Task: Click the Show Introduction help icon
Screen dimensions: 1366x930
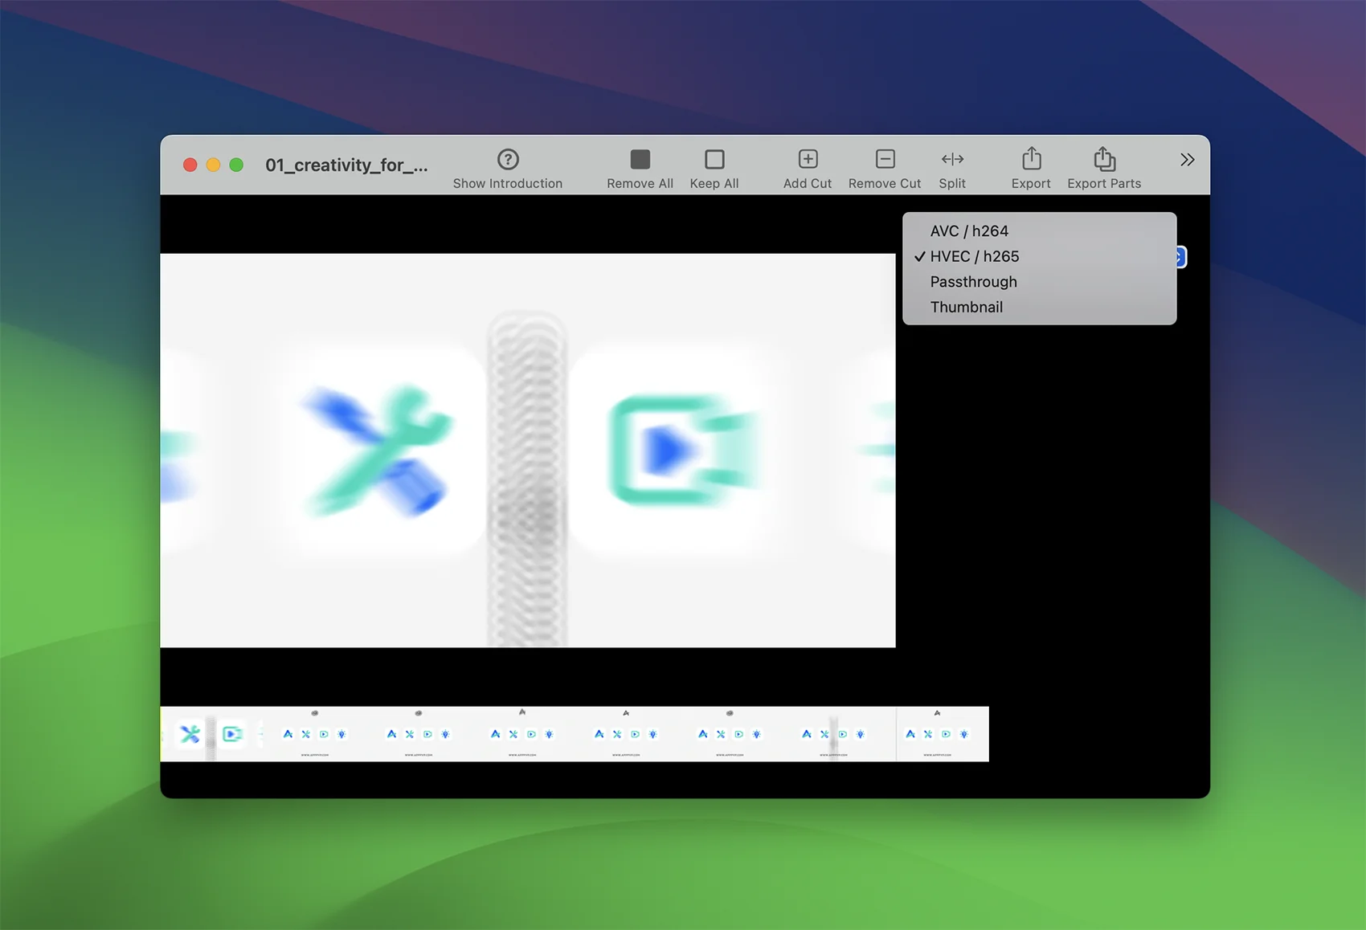Action: click(508, 159)
